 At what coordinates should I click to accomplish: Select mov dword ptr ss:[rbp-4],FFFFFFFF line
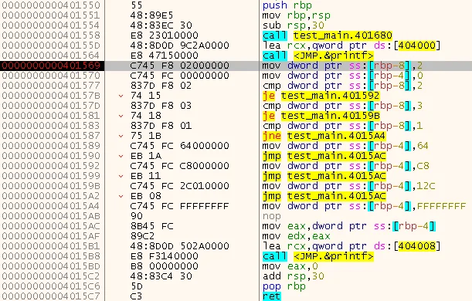(364, 206)
